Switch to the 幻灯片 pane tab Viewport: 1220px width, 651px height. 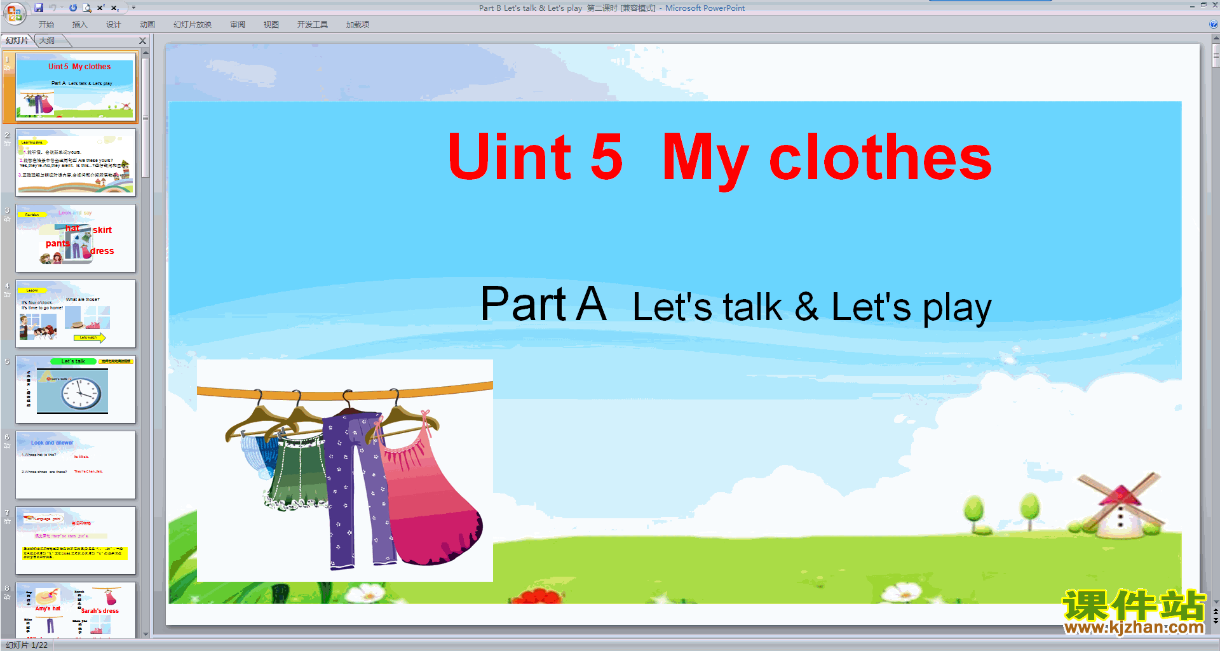pos(17,41)
